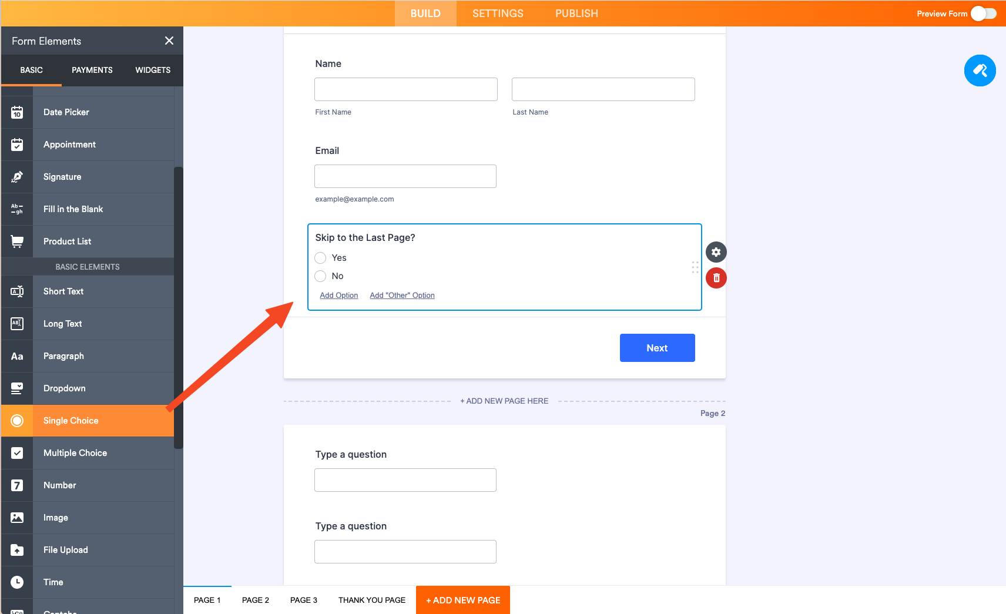
Task: Click the First Name input field
Action: [x=406, y=89]
